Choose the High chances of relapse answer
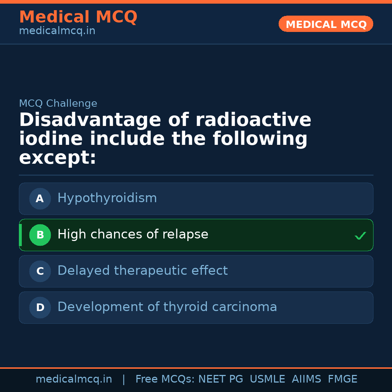The image size is (392, 392). pos(133,234)
